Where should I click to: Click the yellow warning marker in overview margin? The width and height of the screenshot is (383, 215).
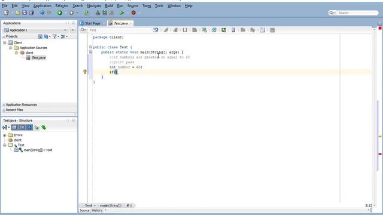(380, 137)
